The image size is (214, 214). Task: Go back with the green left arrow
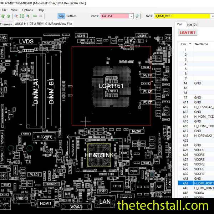[x=35, y=16]
